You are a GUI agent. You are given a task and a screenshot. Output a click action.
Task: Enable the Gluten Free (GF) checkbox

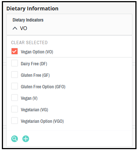(15, 75)
